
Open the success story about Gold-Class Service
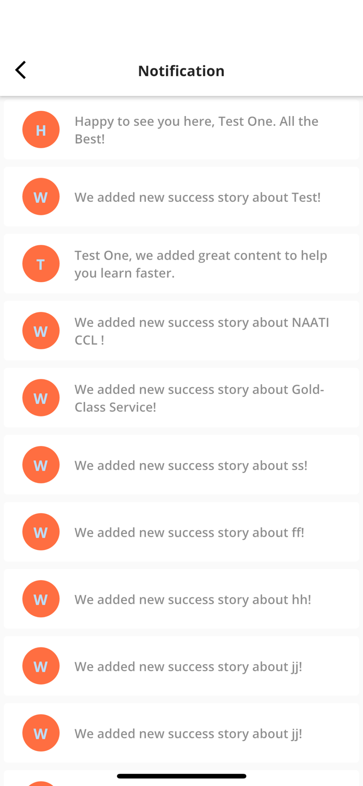(181, 398)
